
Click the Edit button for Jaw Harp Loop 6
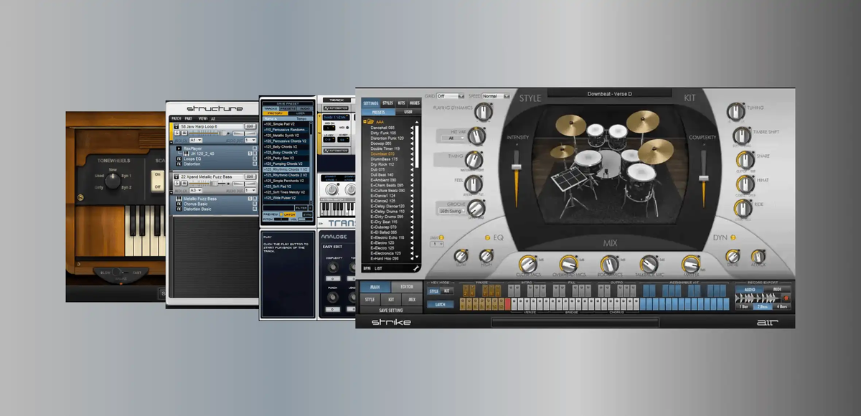click(x=250, y=126)
